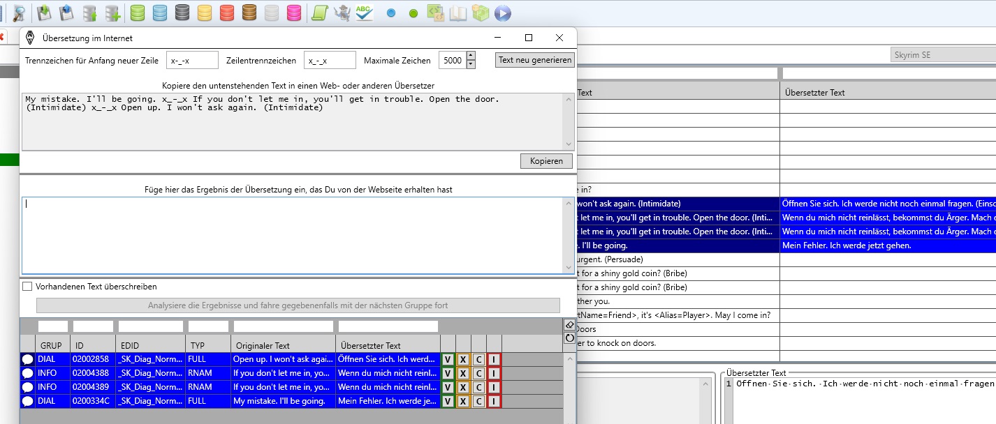Click down arrow of source text scrollbar
The width and height of the screenshot is (996, 424).
pos(569,144)
